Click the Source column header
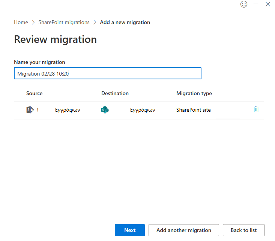The height and width of the screenshot is (241, 275). 34,93
